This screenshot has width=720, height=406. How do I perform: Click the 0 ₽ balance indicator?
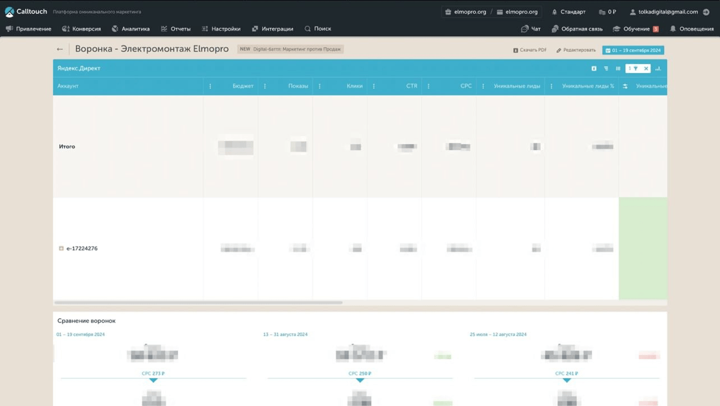(x=607, y=12)
